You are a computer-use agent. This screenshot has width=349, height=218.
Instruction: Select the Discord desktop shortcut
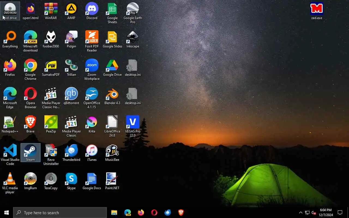click(92, 11)
